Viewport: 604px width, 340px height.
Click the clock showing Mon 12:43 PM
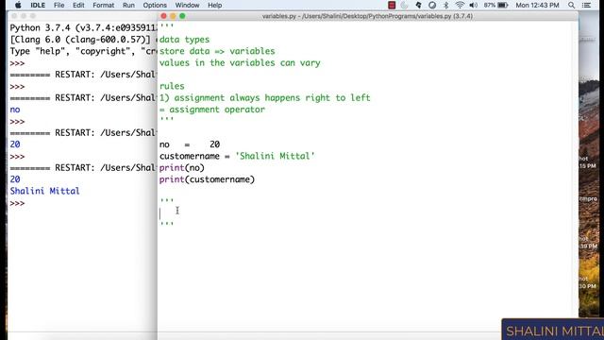click(537, 5)
